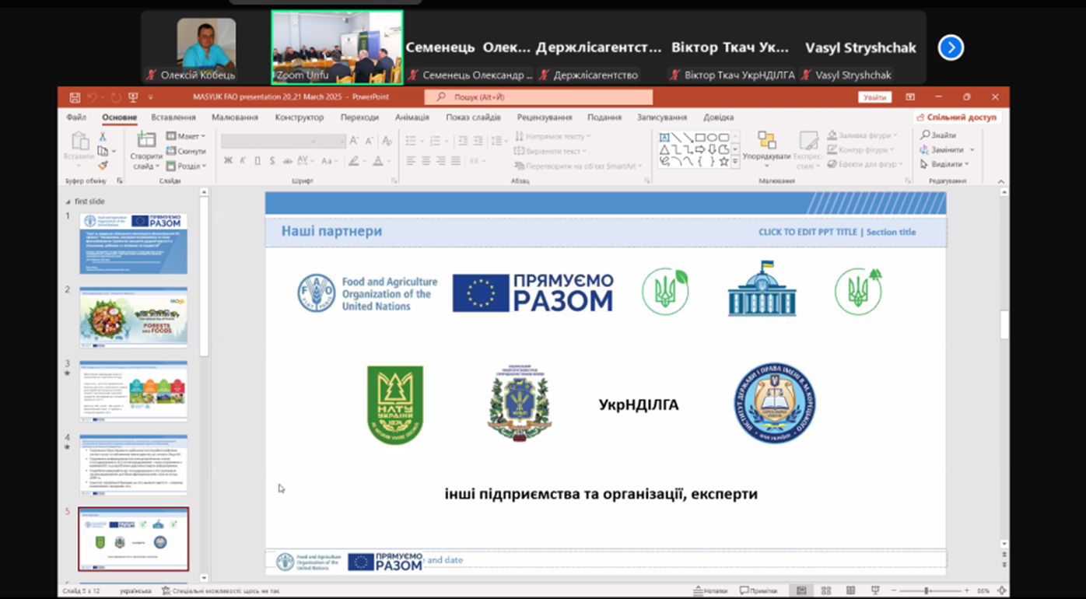1086x599 pixels.
Task: Undo the last action in PowerPoint
Action: coord(93,97)
